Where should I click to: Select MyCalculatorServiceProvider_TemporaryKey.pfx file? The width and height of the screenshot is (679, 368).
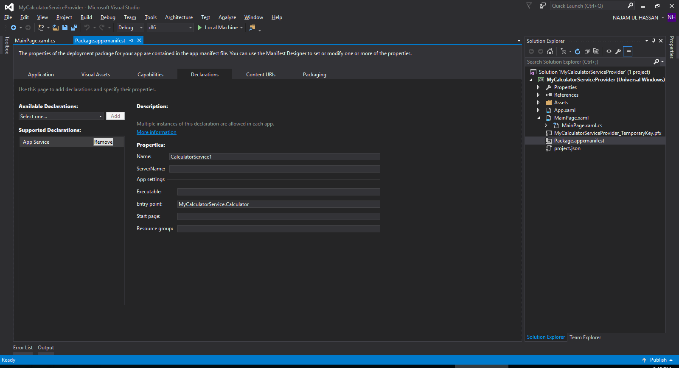[607, 133]
